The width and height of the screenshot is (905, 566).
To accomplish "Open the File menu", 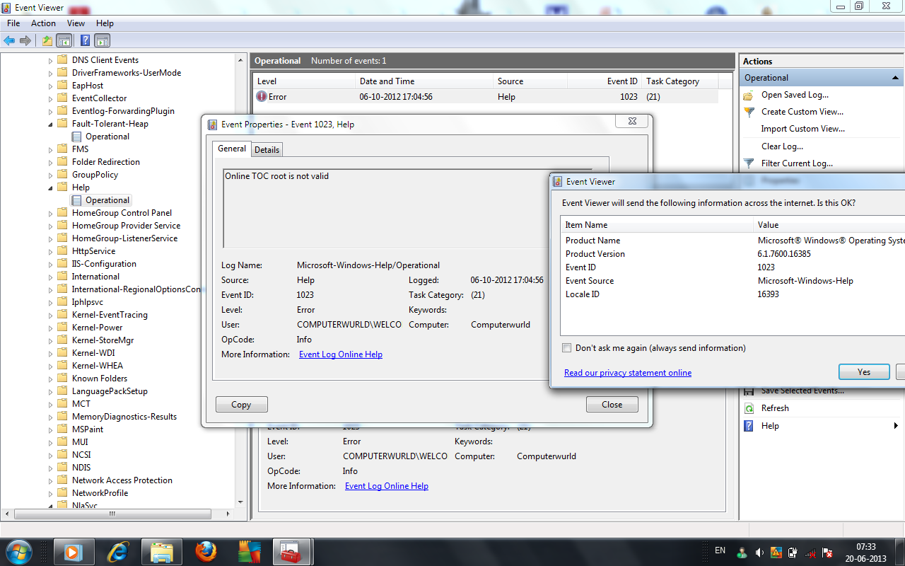I will click(x=13, y=23).
